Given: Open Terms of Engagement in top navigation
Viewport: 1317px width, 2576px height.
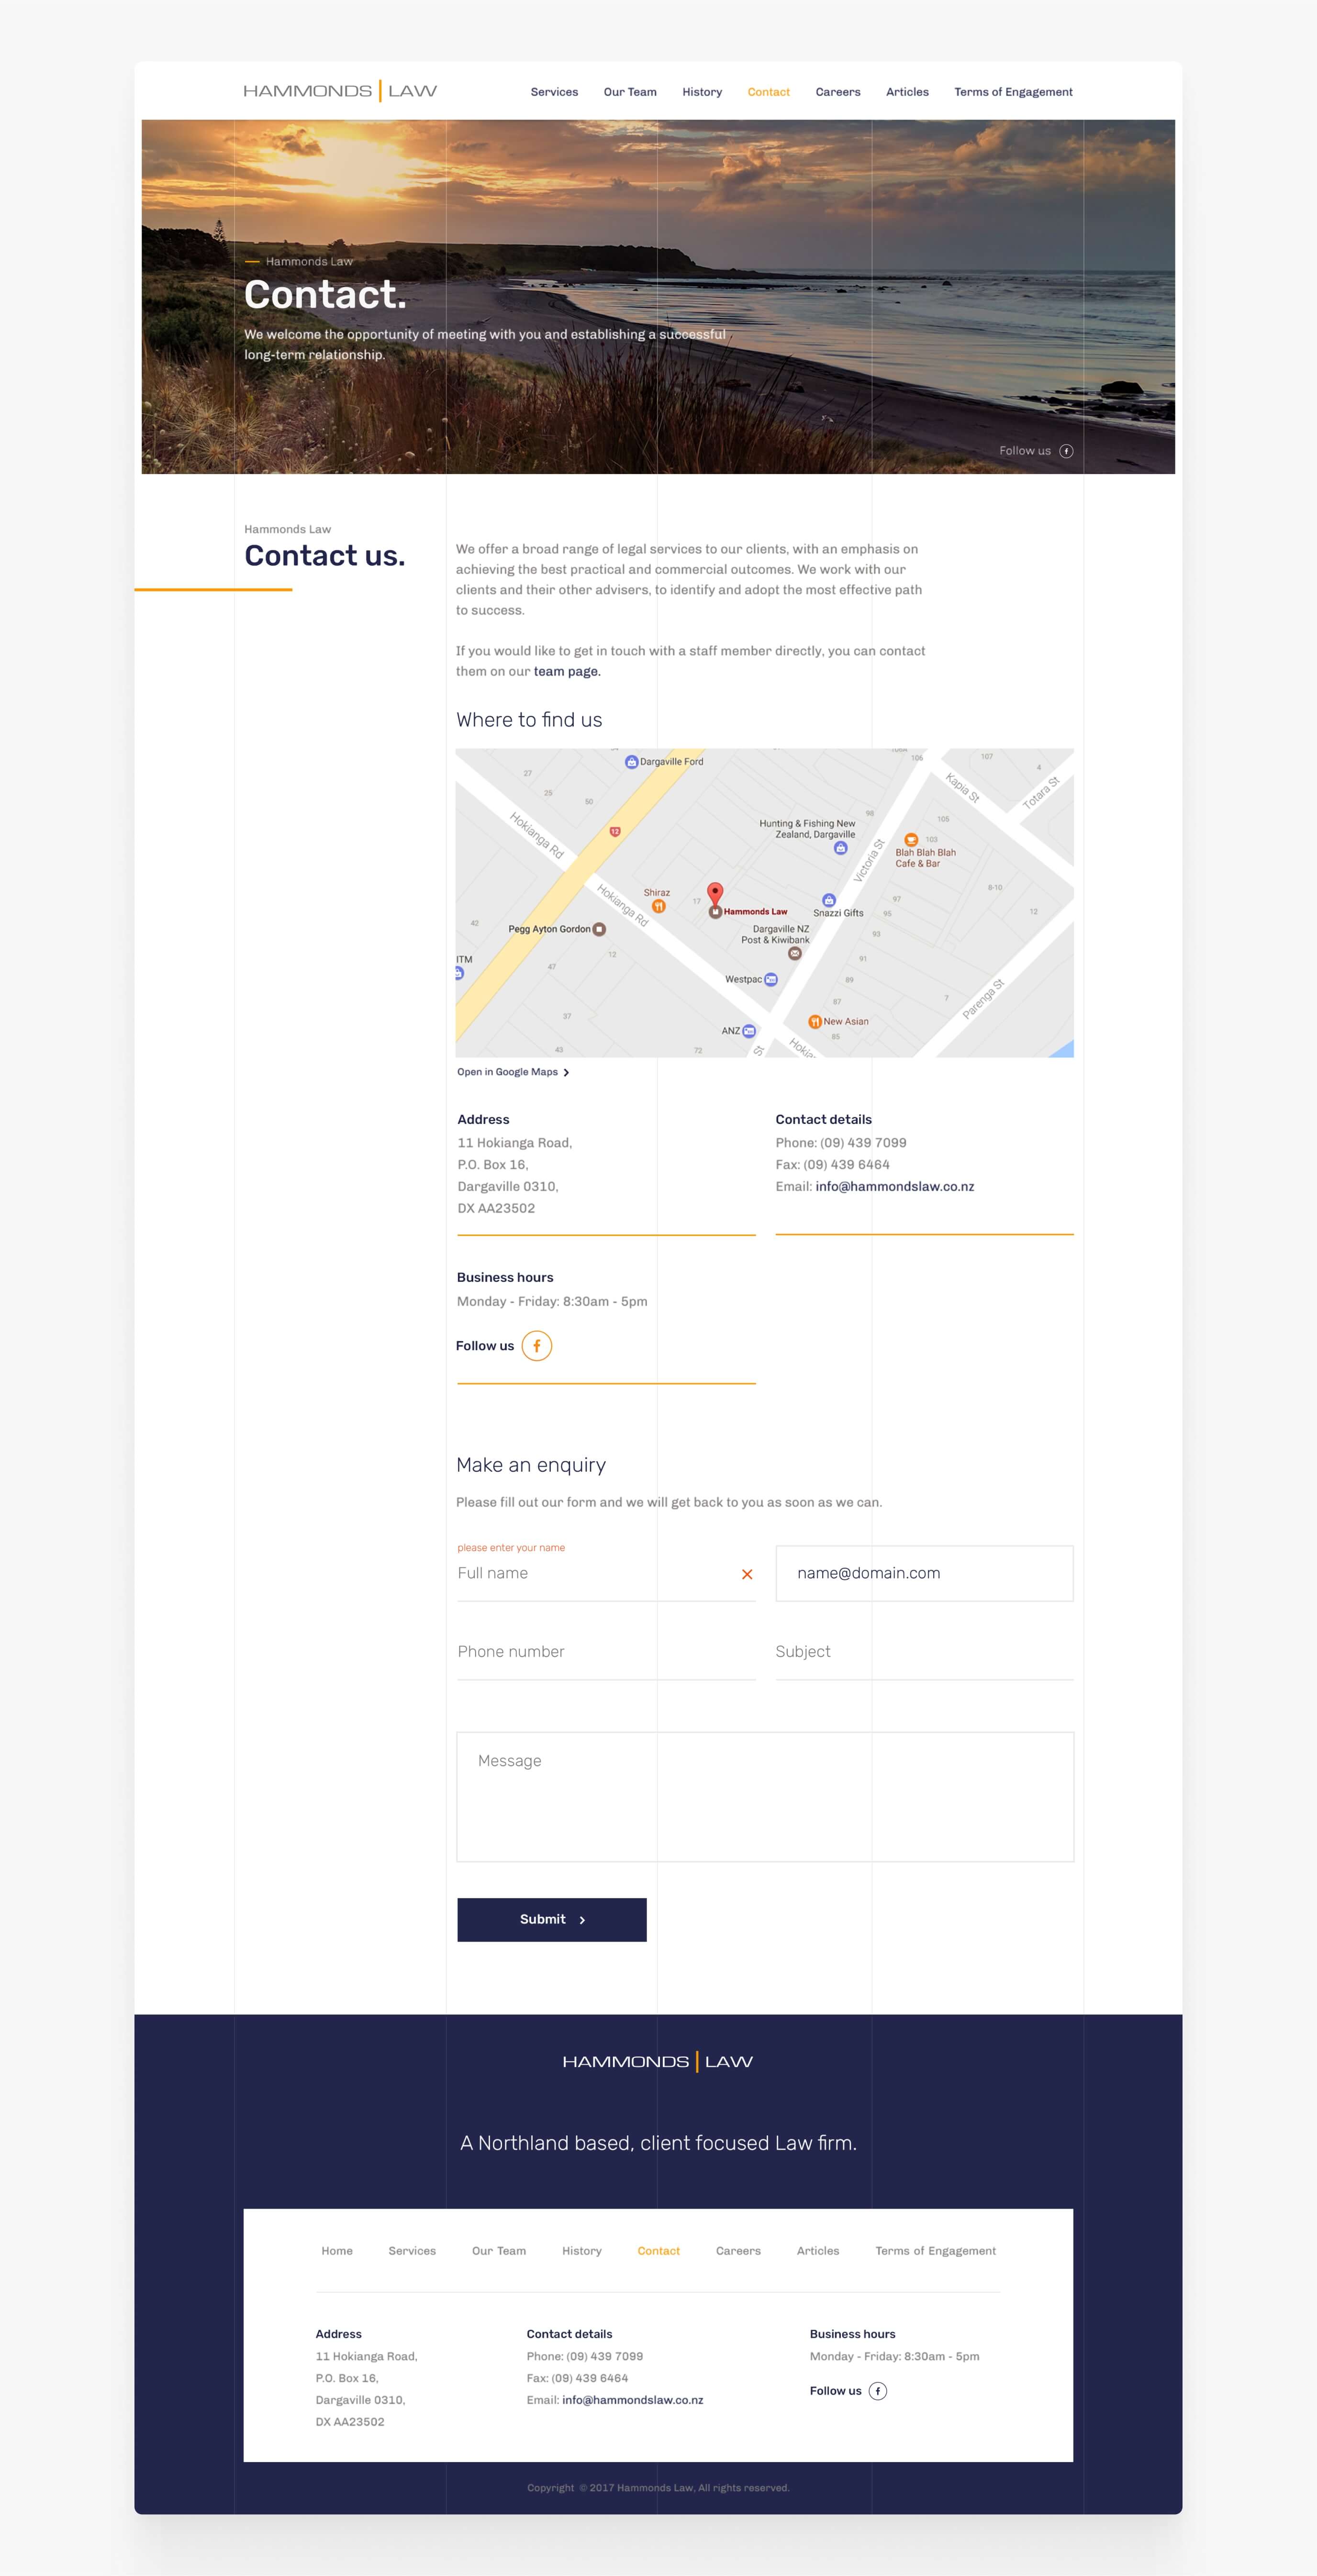Looking at the screenshot, I should [1013, 92].
